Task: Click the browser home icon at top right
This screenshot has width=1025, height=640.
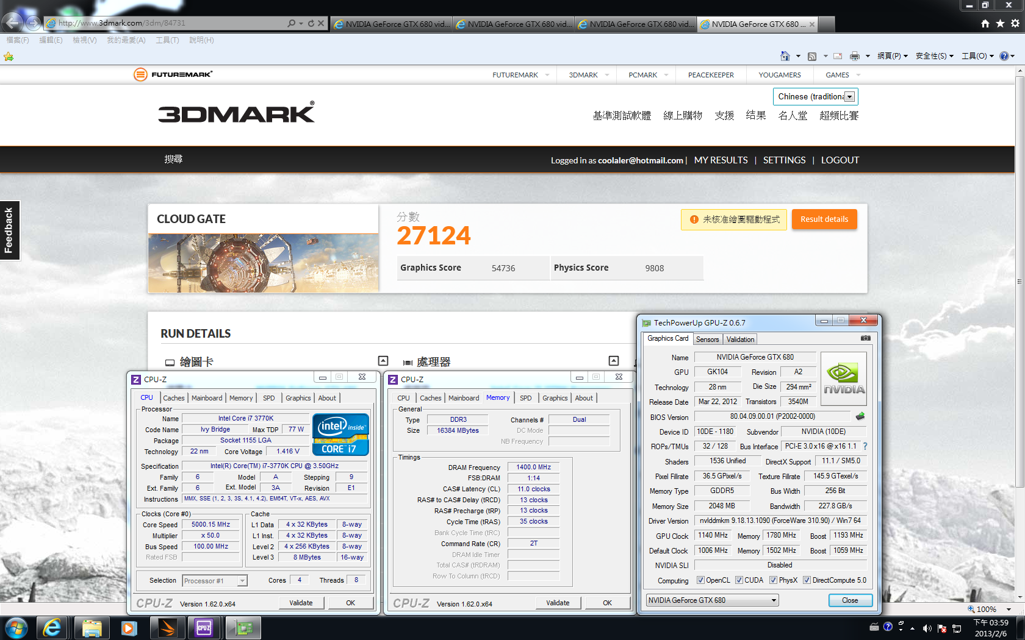Action: [985, 23]
